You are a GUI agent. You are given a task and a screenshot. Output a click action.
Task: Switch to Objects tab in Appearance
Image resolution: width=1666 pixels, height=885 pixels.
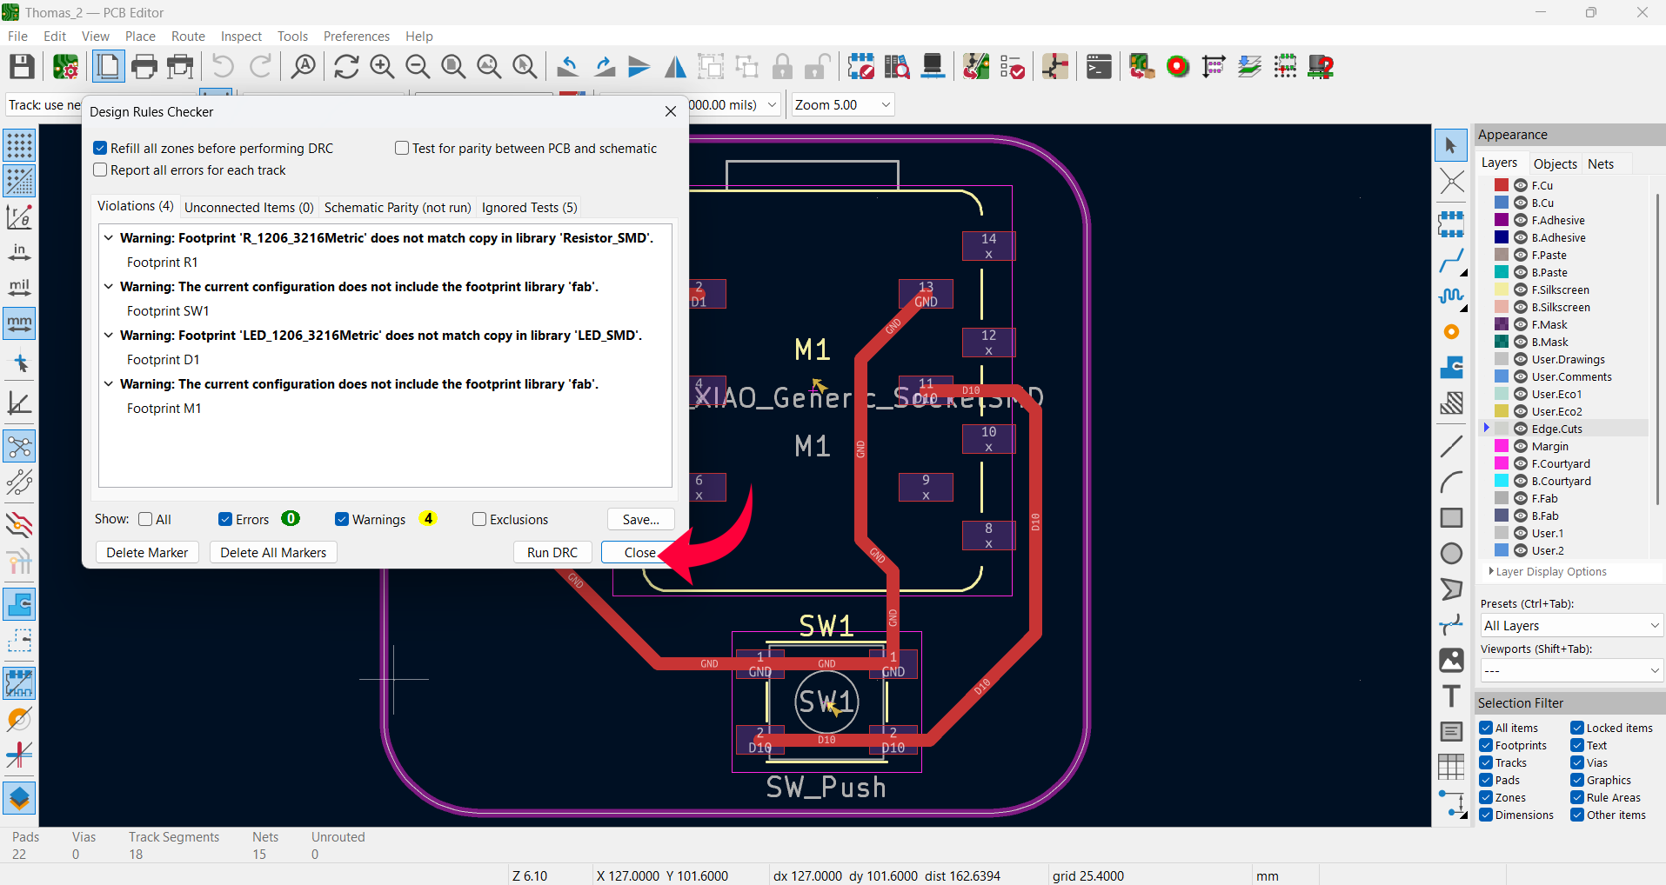click(1555, 163)
